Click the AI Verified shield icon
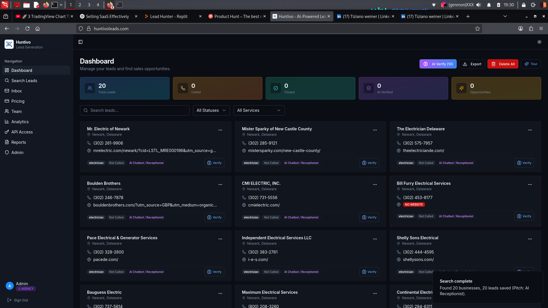 point(368,88)
